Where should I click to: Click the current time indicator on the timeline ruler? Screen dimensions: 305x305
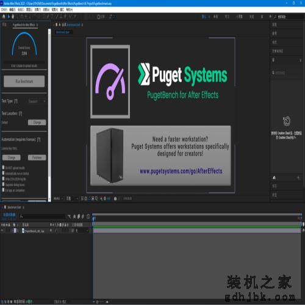click(x=93, y=218)
